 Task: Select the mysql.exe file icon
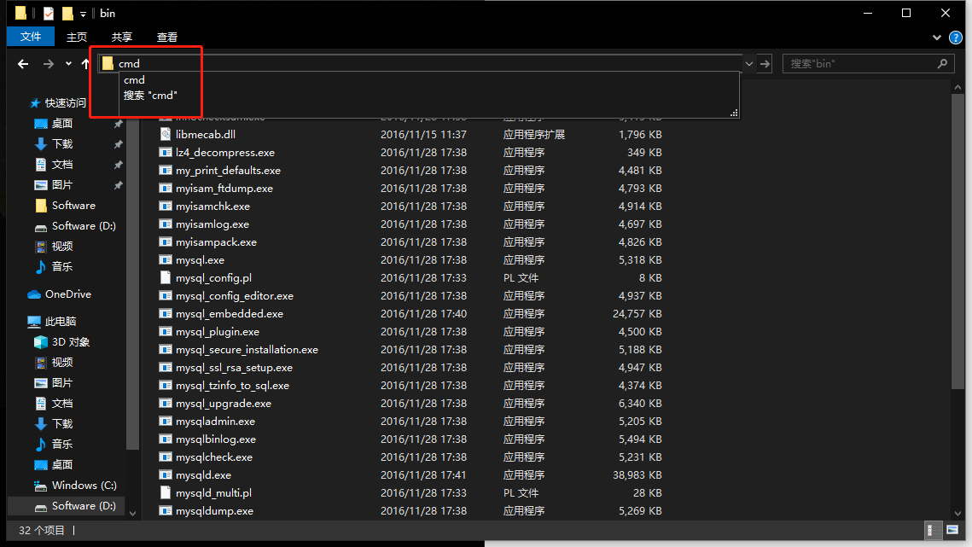(x=165, y=260)
